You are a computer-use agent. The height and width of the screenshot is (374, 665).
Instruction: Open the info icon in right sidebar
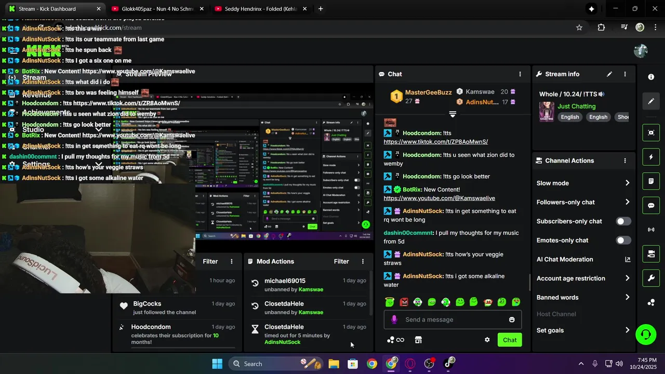(651, 77)
